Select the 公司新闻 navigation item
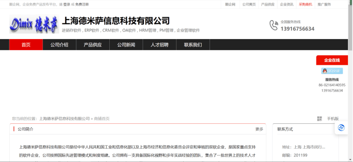This screenshot has width=353, height=162. [x=126, y=45]
